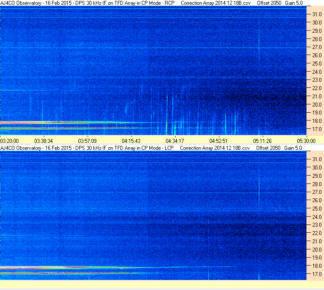Click the 05:30:00 end time label
This screenshot has width=324, height=290.
[306, 141]
